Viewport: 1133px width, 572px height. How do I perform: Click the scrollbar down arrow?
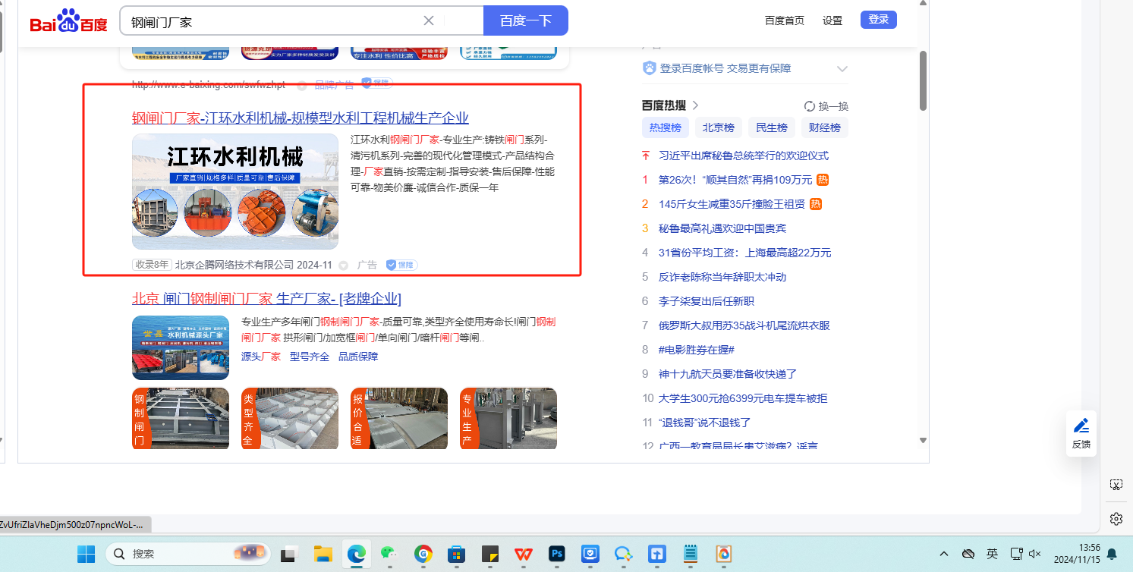click(924, 440)
